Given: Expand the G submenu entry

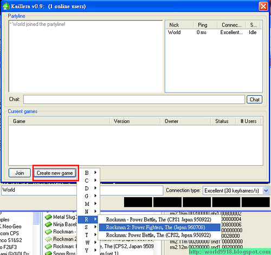Looking at the screenshot, I should tap(88, 196).
